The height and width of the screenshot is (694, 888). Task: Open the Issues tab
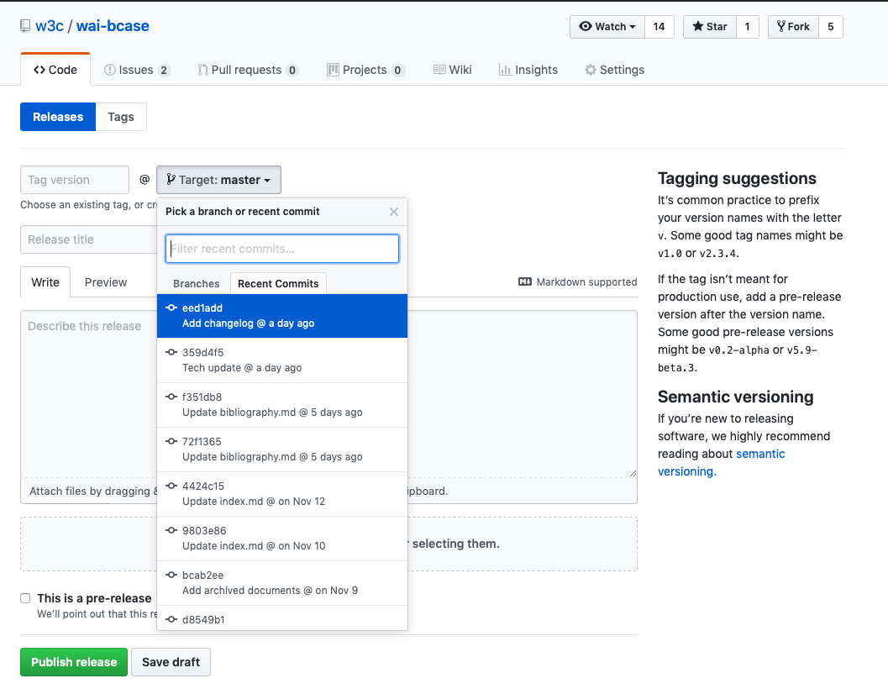tap(136, 70)
